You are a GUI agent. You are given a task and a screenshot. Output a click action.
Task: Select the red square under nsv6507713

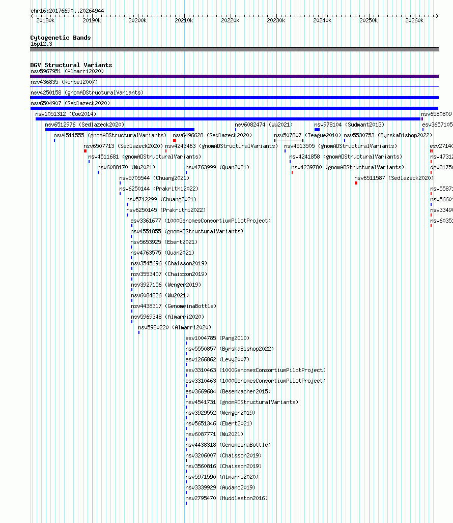[85, 151]
